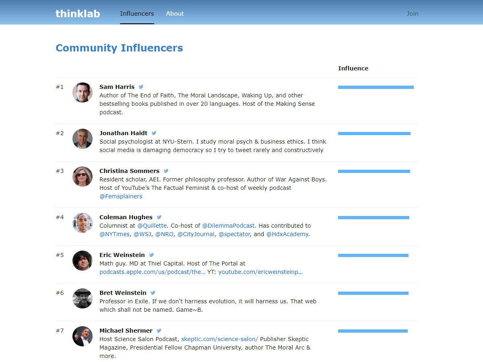The image size is (483, 362).
Task: Open Eric Weinstein's YouTube channel link
Action: tap(260, 272)
